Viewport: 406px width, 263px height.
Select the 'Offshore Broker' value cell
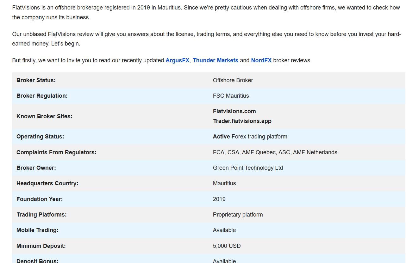[x=233, y=80]
